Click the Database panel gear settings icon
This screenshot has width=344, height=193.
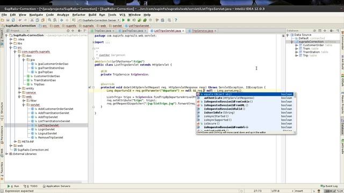[x=331, y=31]
